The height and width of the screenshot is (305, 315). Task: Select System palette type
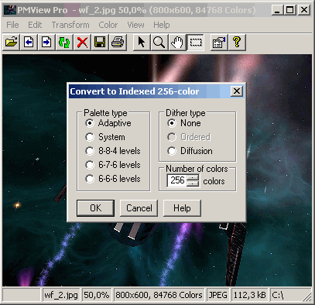(105, 137)
